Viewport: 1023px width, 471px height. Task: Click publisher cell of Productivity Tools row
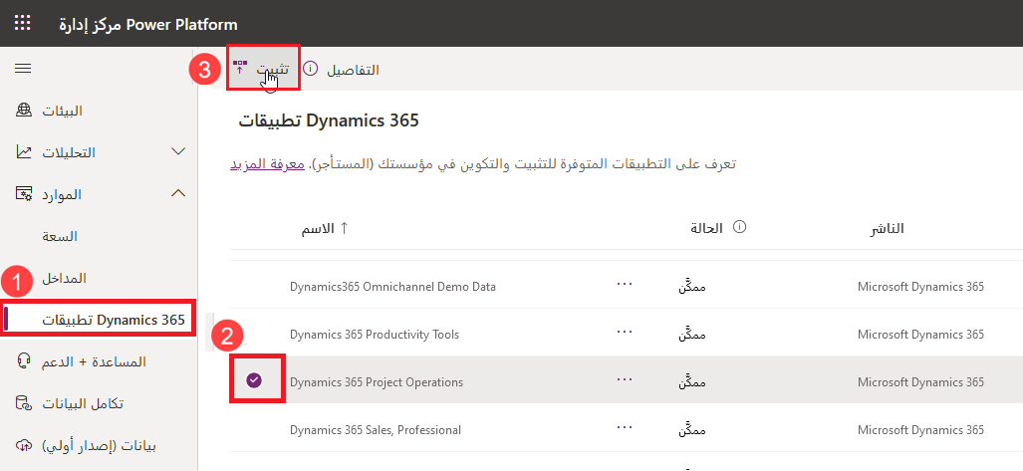click(x=920, y=335)
